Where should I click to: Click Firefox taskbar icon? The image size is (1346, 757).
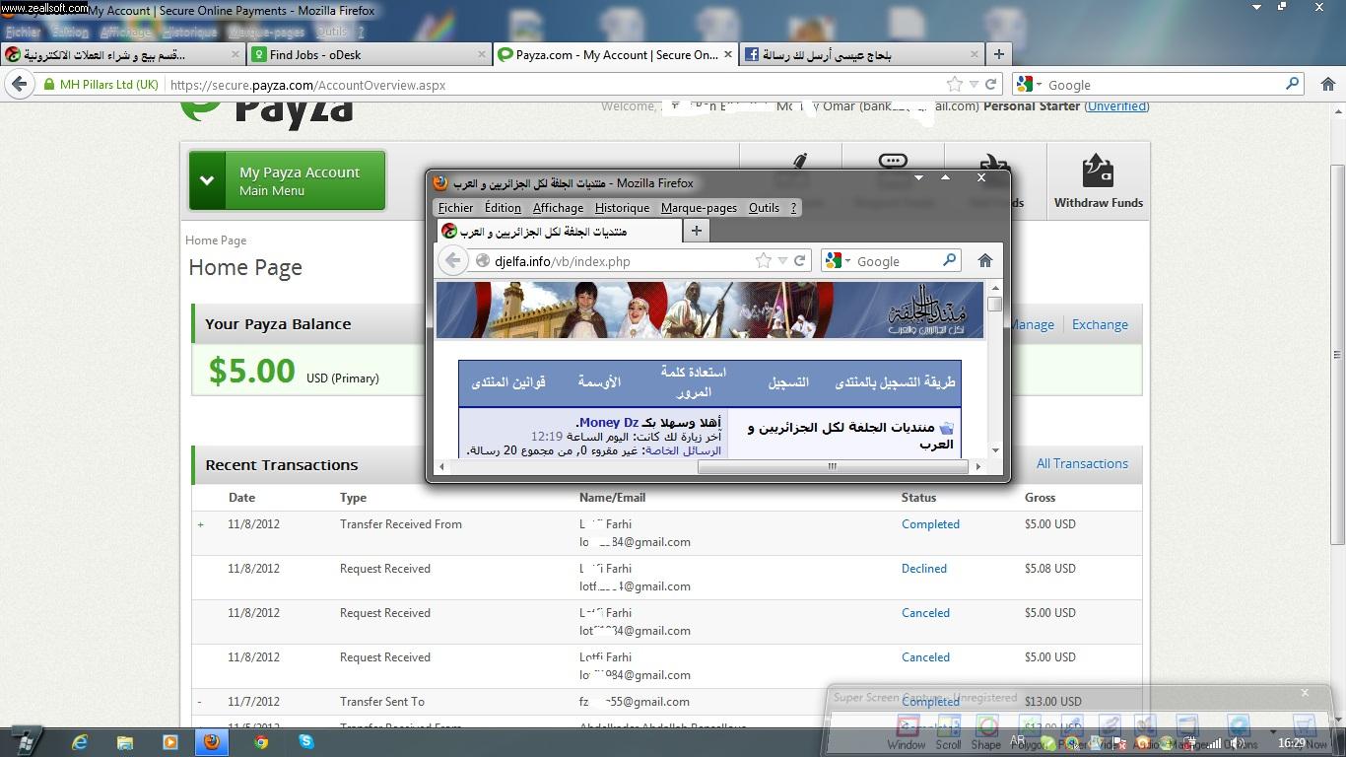(x=212, y=742)
